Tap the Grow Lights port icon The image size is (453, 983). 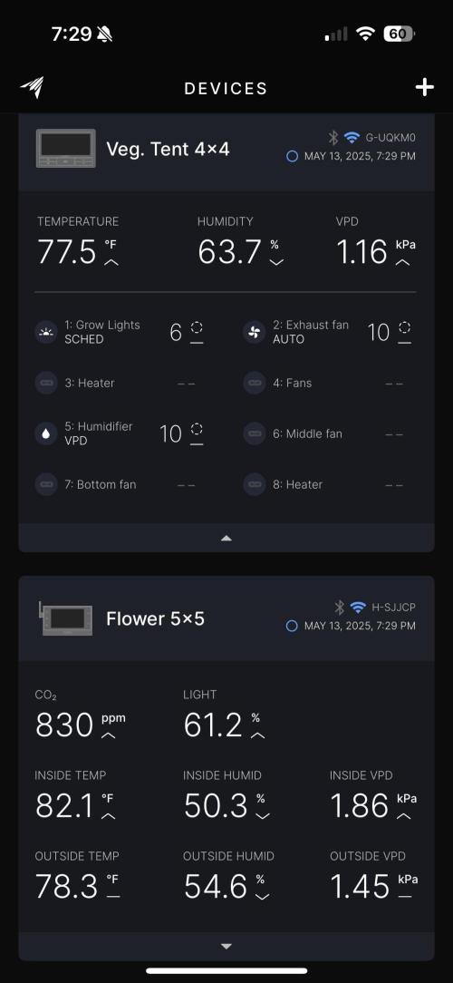pos(46,332)
